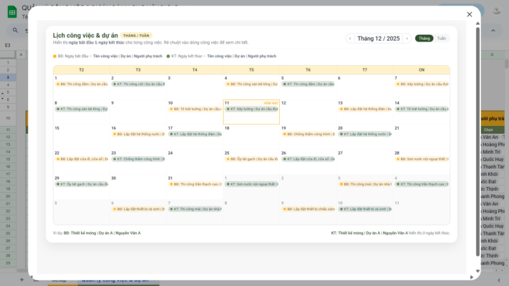The image size is (509, 286).
Task: Select today's cell, day 11
Action: click(x=251, y=117)
